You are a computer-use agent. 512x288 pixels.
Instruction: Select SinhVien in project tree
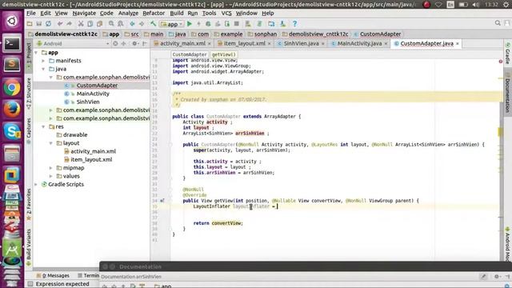point(88,102)
